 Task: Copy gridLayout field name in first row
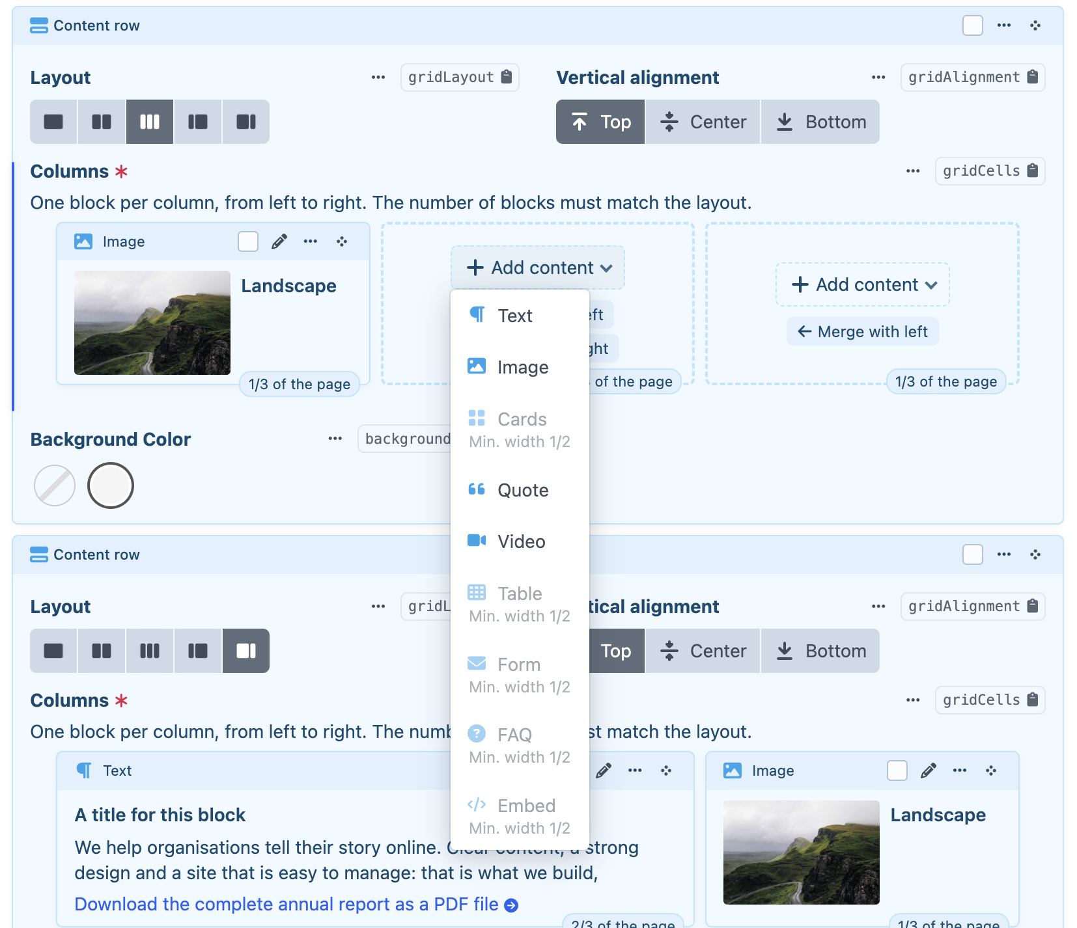460,77
